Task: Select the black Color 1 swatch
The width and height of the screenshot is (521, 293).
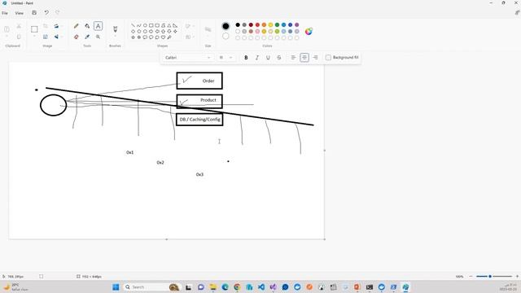Action: point(225,26)
